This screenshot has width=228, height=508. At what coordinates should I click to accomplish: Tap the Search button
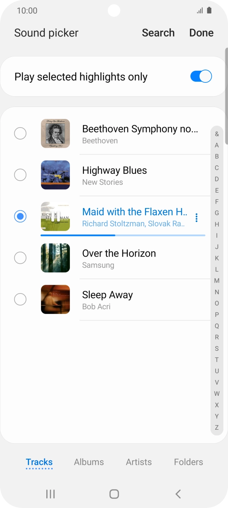[158, 33]
